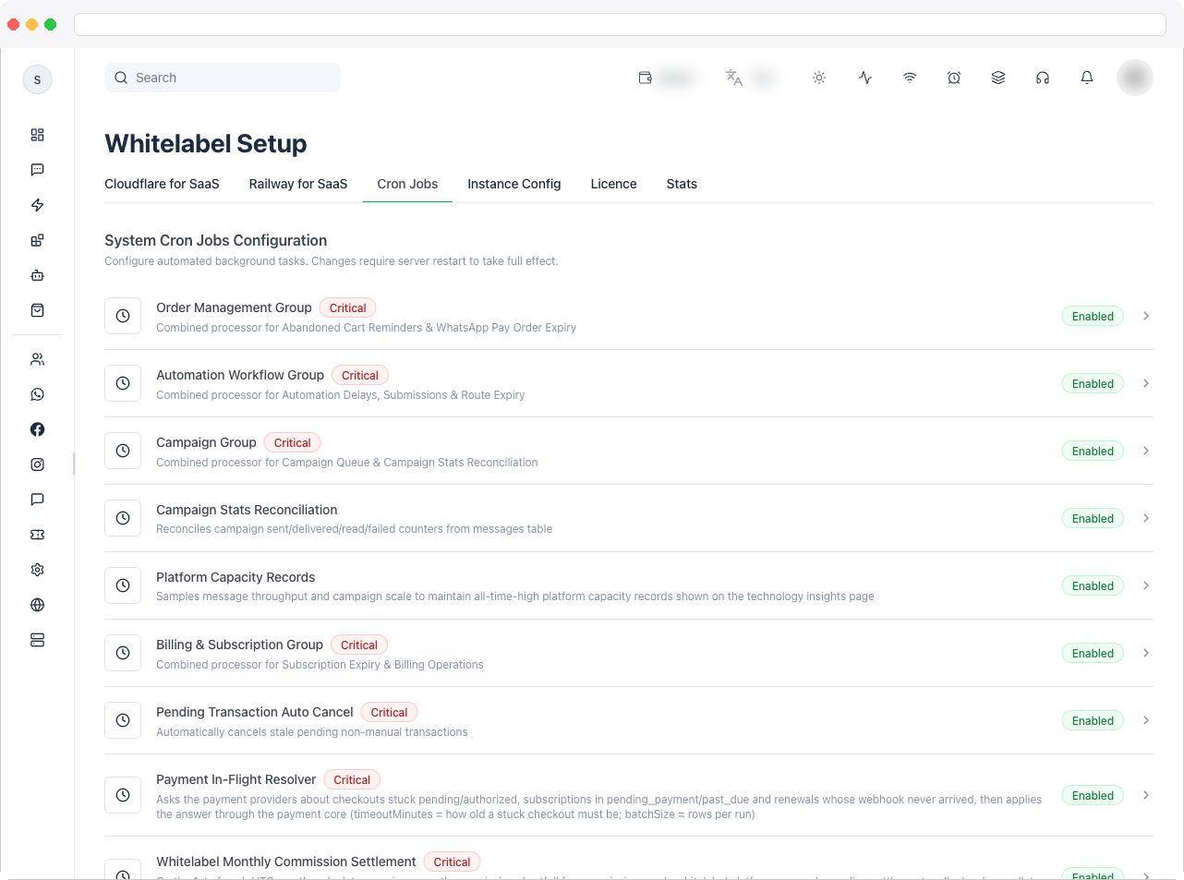This screenshot has width=1184, height=880.
Task: Click Enabled badge for Pending Transaction Auto Cancel
Action: (x=1093, y=720)
